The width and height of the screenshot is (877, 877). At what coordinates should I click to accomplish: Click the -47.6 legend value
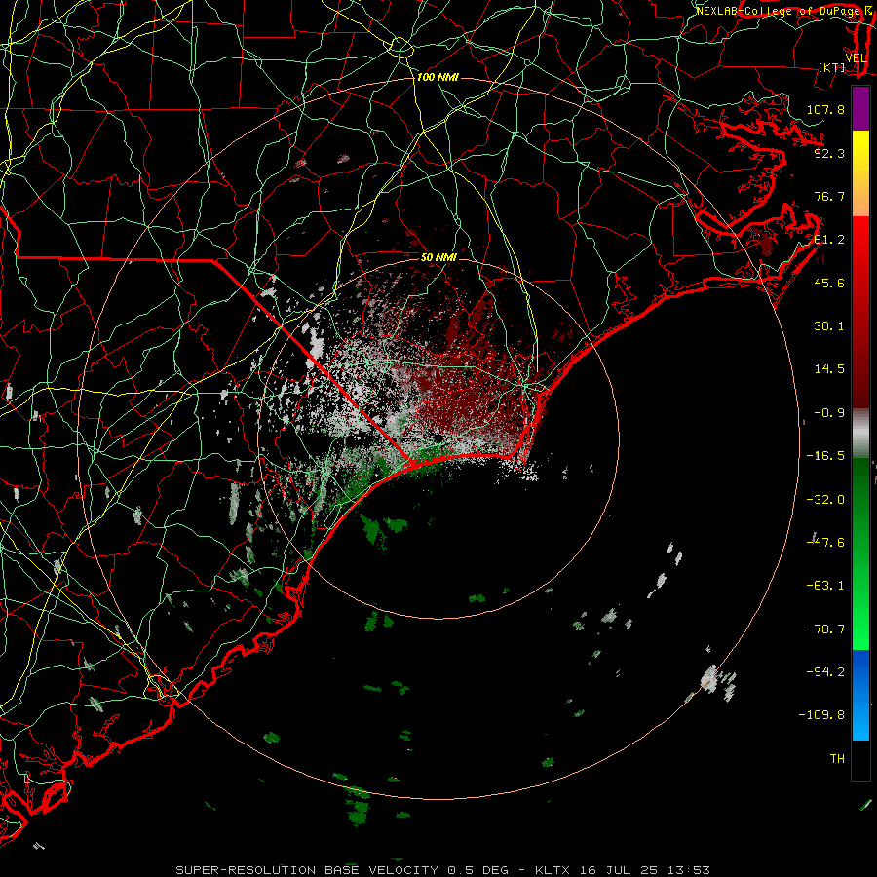coord(825,543)
